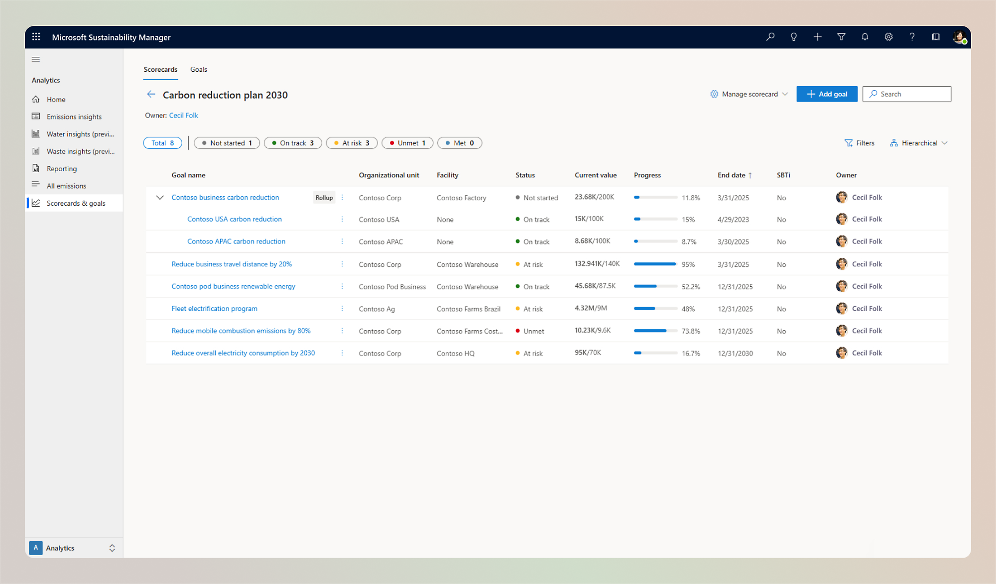The width and height of the screenshot is (996, 584).
Task: Filter by Unmet status pill
Action: coord(407,143)
